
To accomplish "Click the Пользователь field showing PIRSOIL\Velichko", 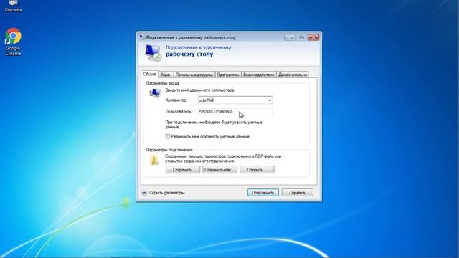I will click(x=235, y=112).
